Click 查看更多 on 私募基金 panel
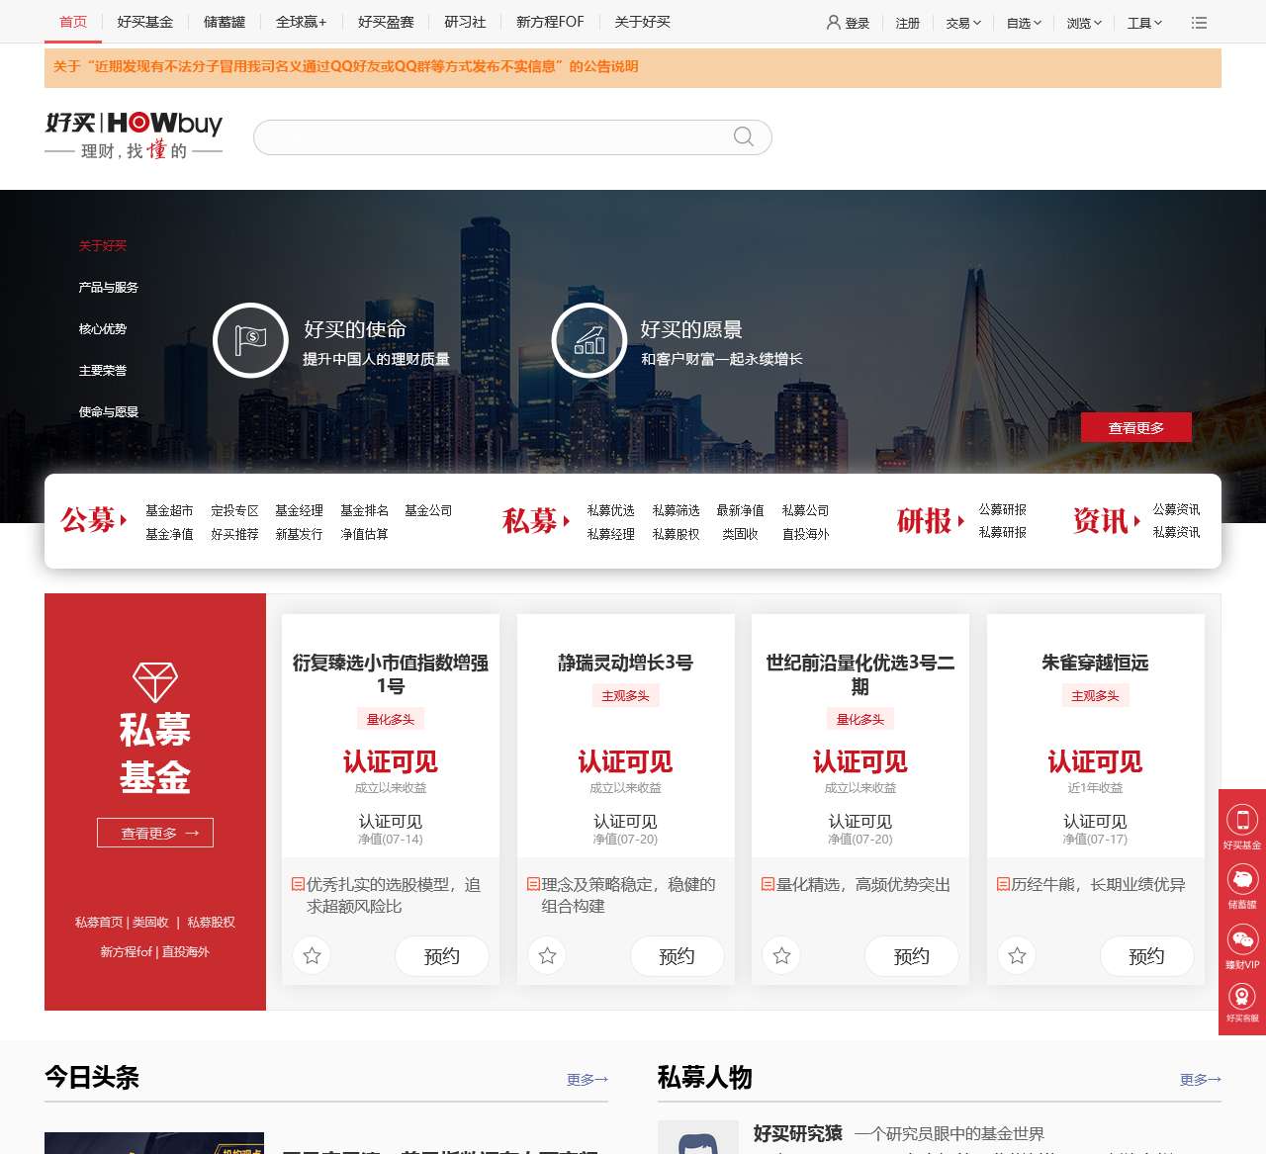Image resolution: width=1266 pixels, height=1154 pixels. [x=155, y=833]
